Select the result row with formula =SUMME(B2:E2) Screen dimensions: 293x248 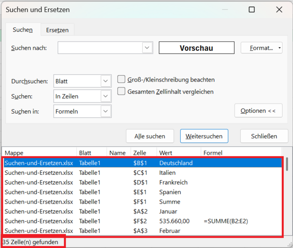tap(142, 221)
